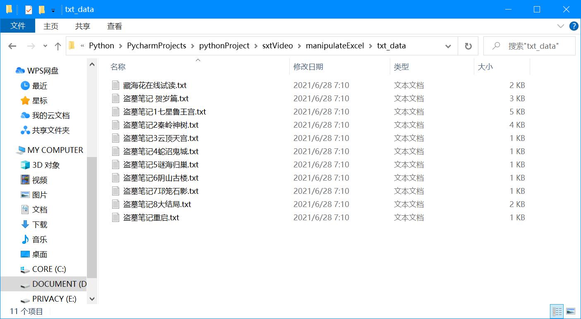The height and width of the screenshot is (319, 581).
Task: Click the navigation pane scroll down arrow
Action: (92, 299)
